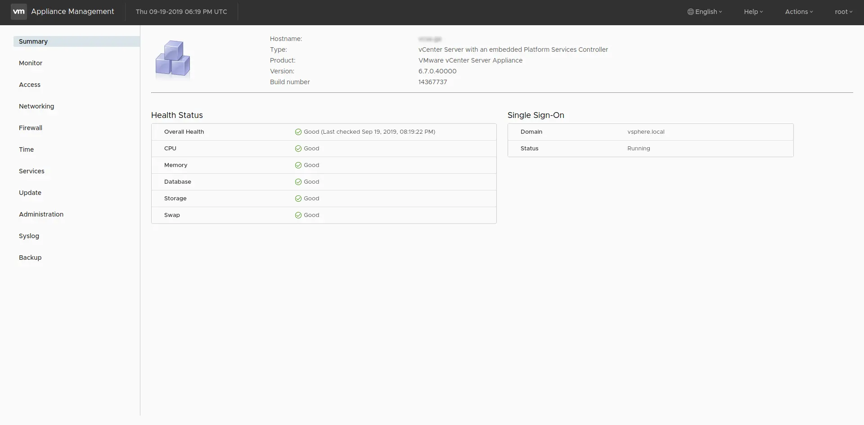Click the CPU green check status icon

pos(298,149)
